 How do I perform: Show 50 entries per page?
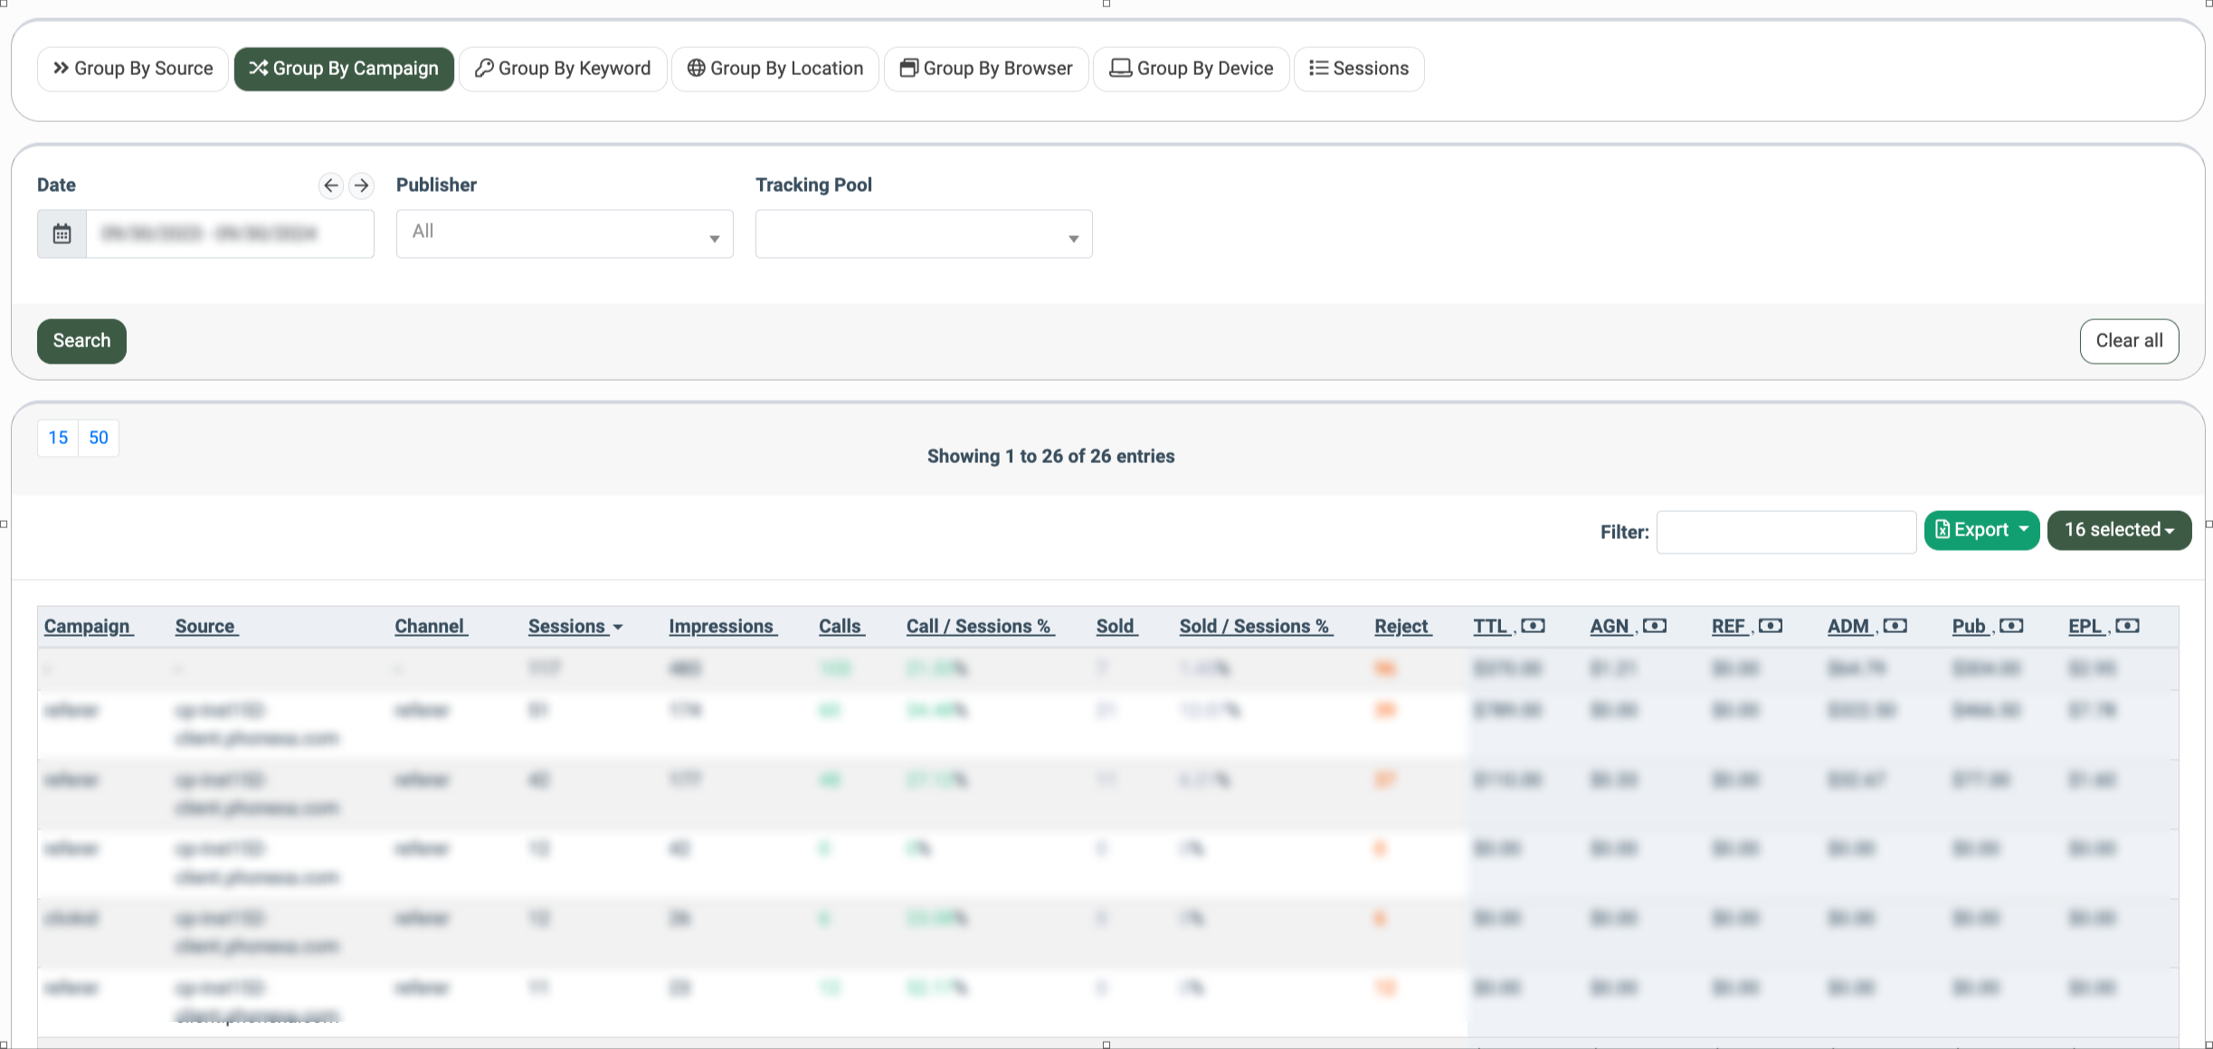coord(99,438)
